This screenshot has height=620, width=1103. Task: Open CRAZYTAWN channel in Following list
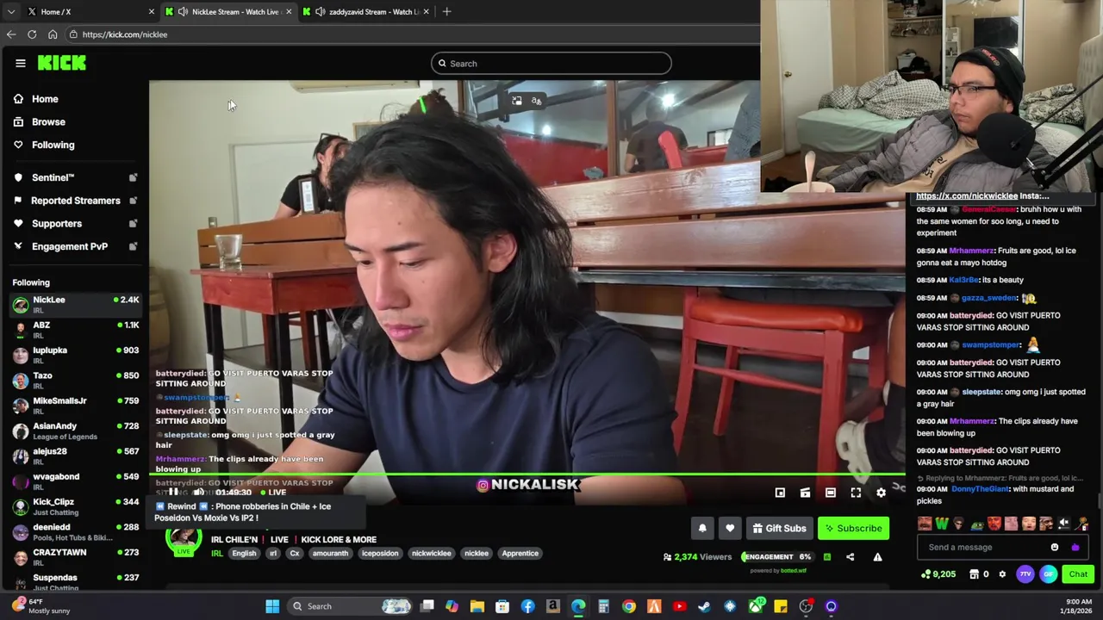click(76, 556)
